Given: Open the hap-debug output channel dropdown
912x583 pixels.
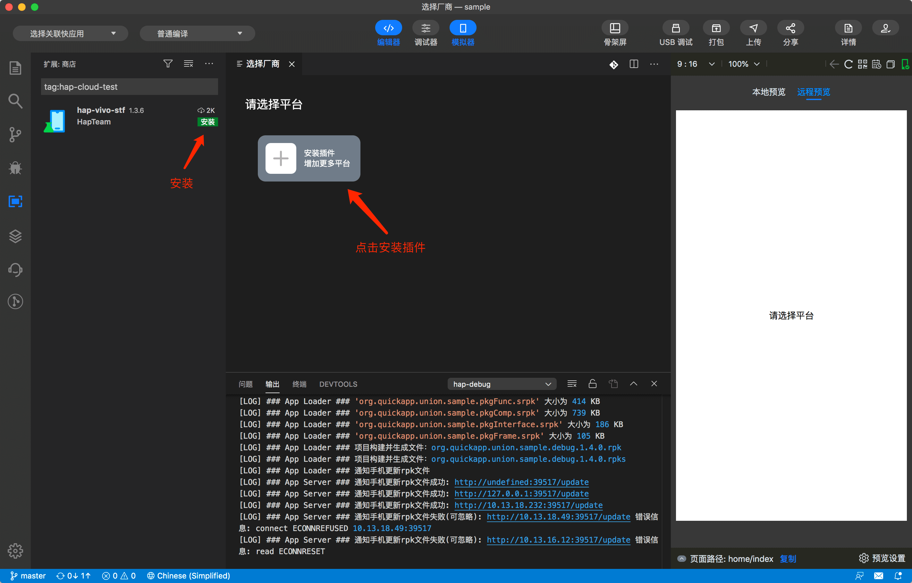Looking at the screenshot, I should (x=502, y=384).
